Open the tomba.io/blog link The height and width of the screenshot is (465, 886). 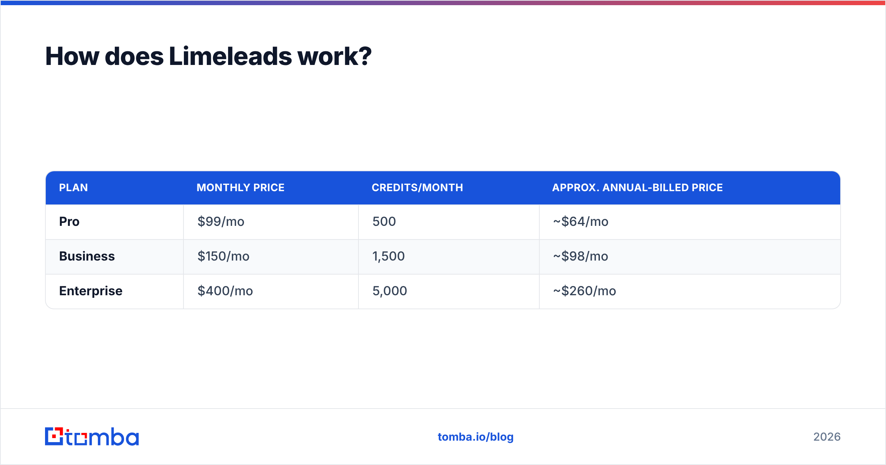475,437
